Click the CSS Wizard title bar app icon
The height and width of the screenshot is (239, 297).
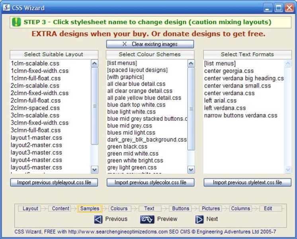tap(6, 8)
